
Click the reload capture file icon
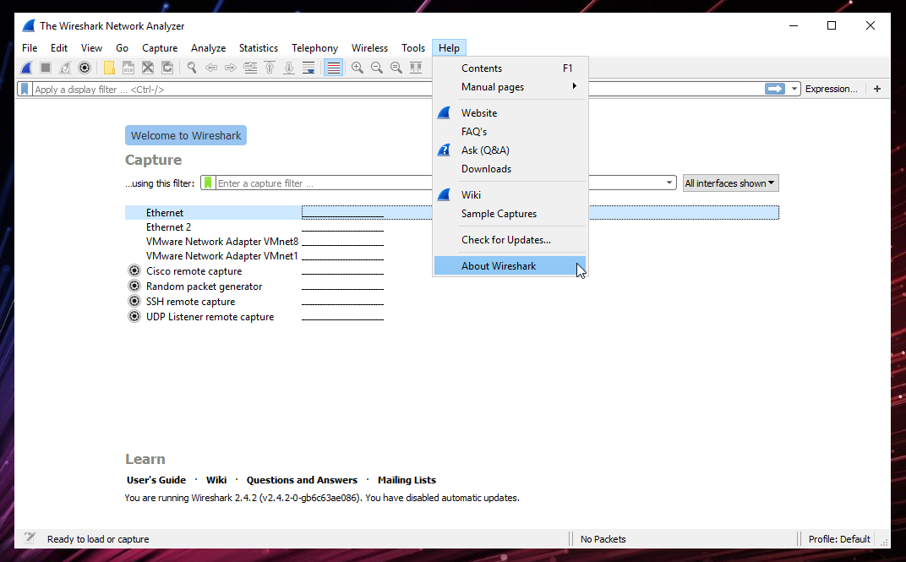tap(167, 68)
